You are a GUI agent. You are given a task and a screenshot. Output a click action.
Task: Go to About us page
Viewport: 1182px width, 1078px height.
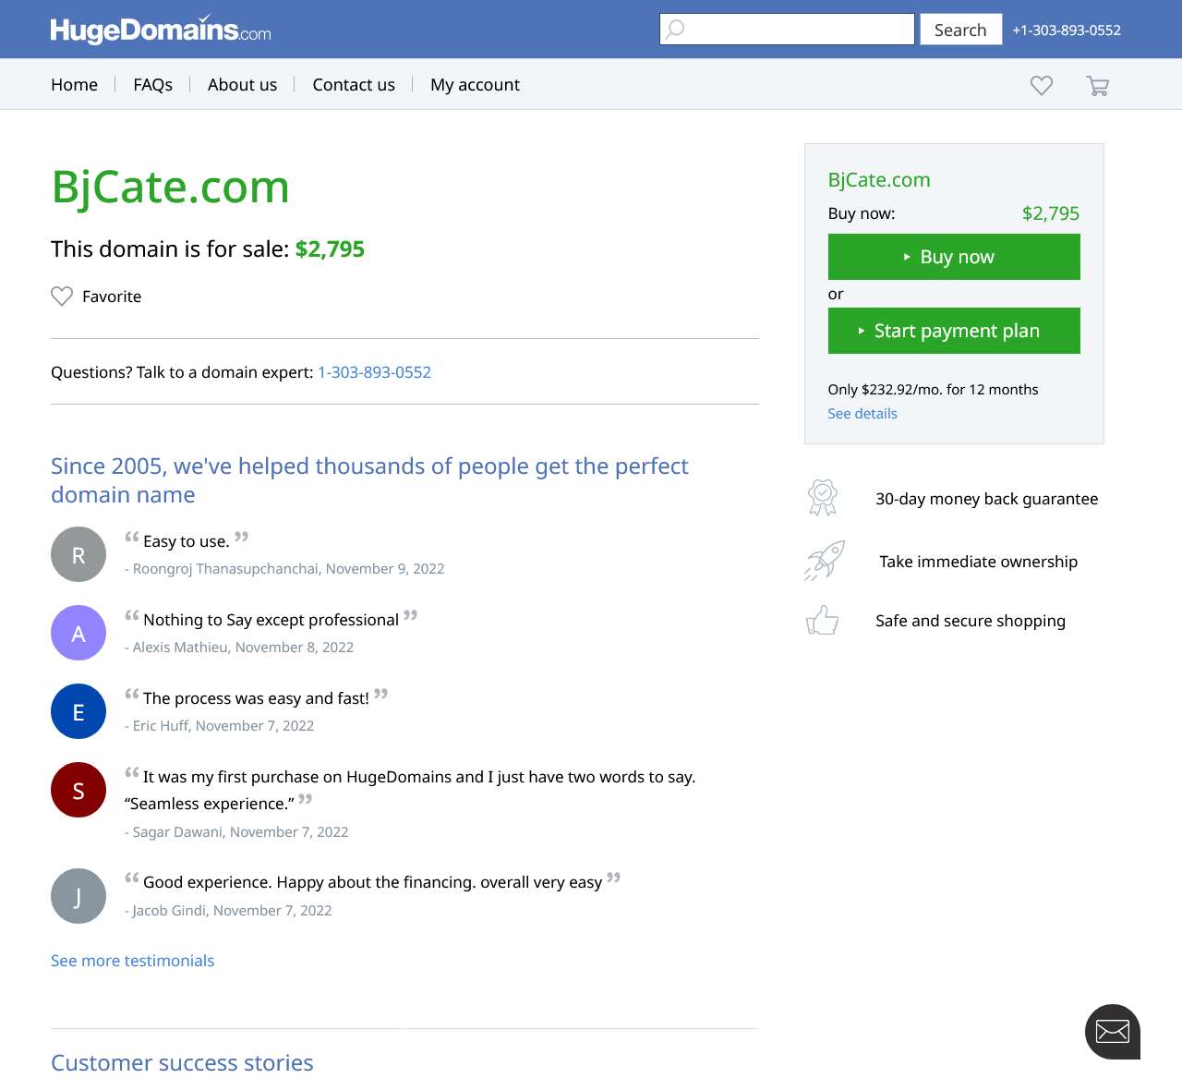click(x=242, y=85)
